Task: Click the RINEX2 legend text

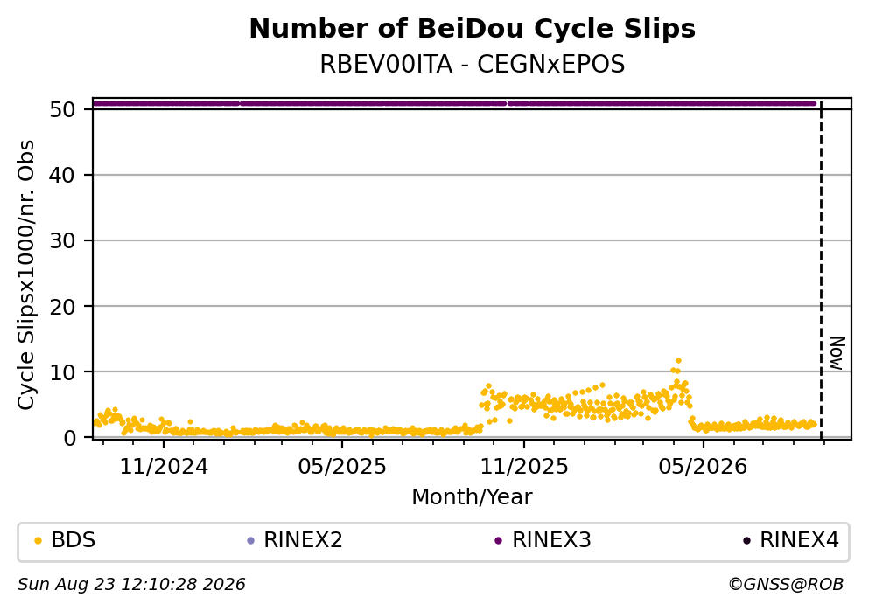Action: point(303,540)
